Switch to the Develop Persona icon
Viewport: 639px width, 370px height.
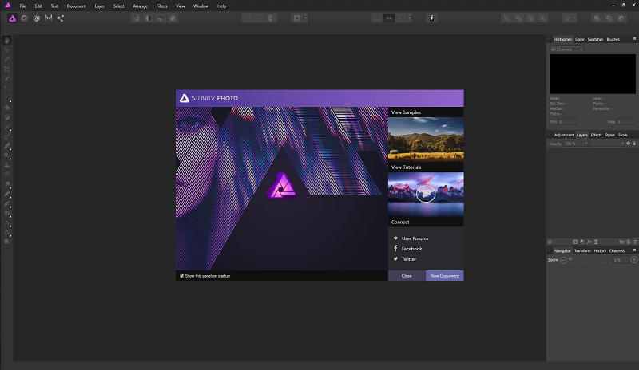pos(36,18)
